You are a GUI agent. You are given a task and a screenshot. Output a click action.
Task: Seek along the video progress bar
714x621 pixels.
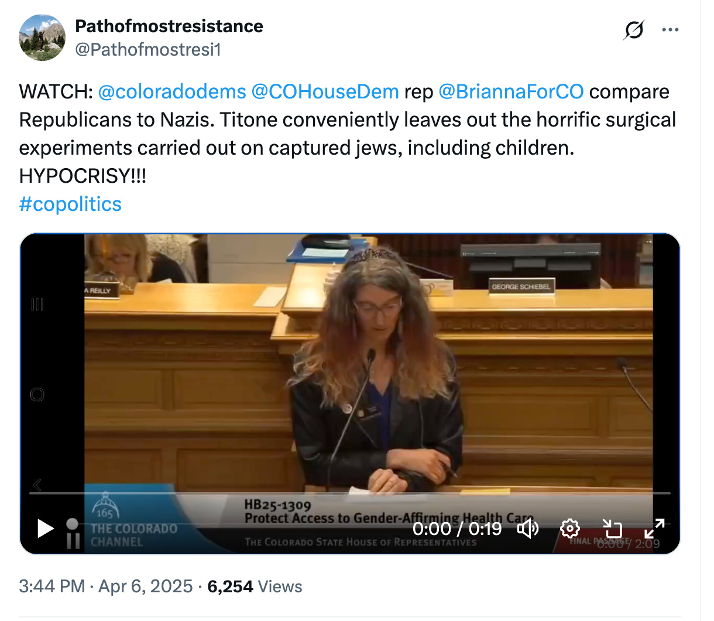point(350,493)
